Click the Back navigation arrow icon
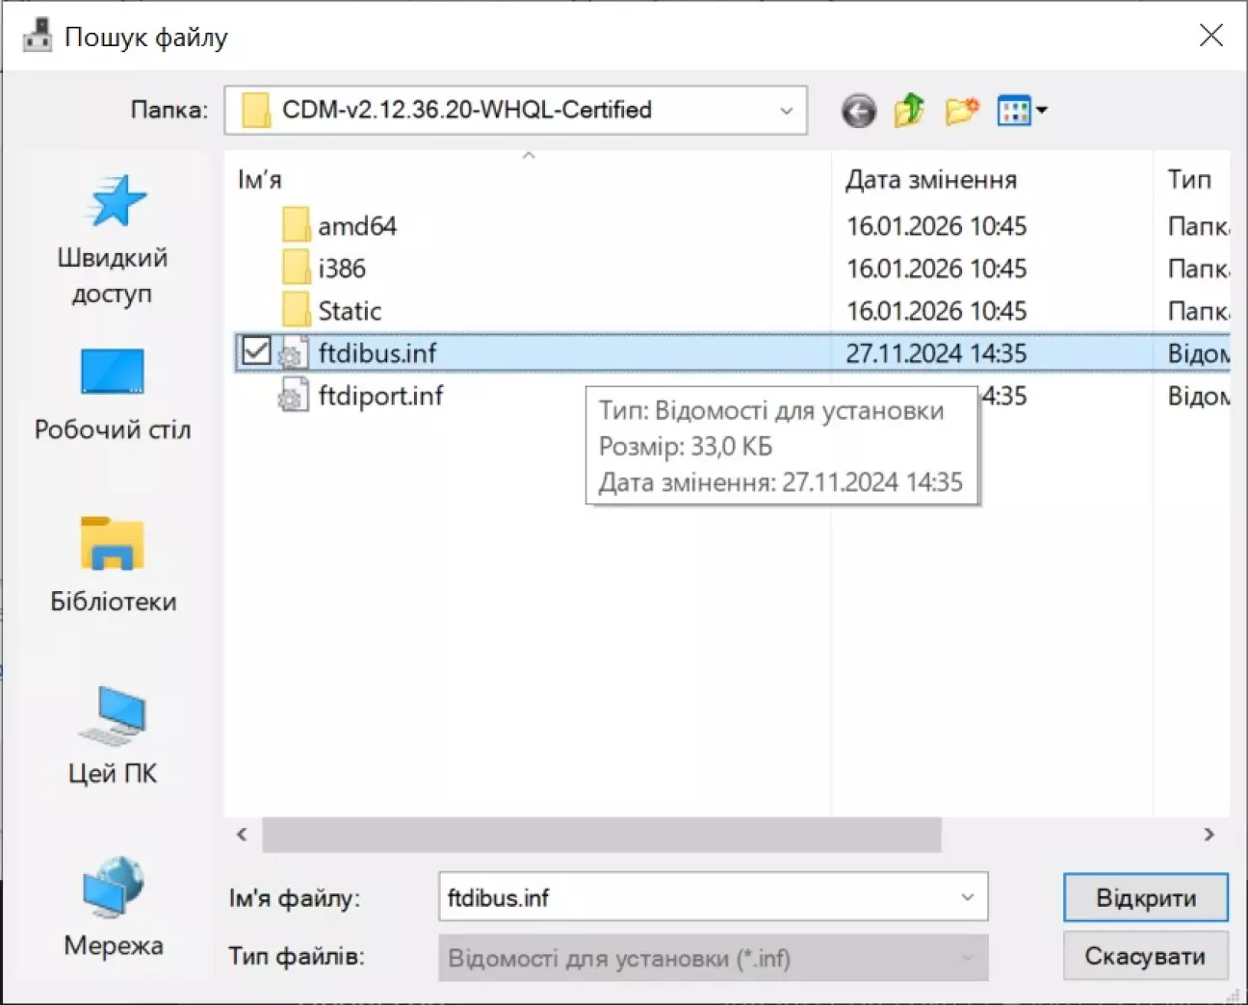The height and width of the screenshot is (1005, 1248). click(x=858, y=111)
